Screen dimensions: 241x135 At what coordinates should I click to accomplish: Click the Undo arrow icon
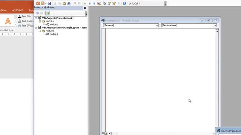pos(75,3)
